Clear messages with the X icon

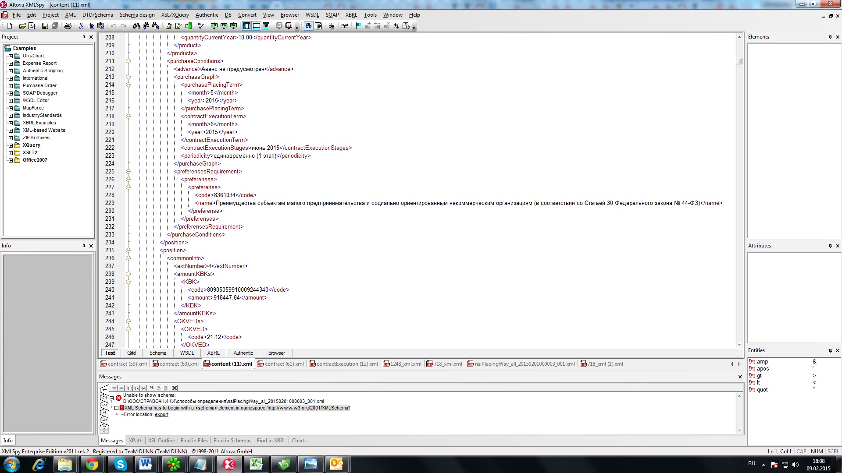175,388
